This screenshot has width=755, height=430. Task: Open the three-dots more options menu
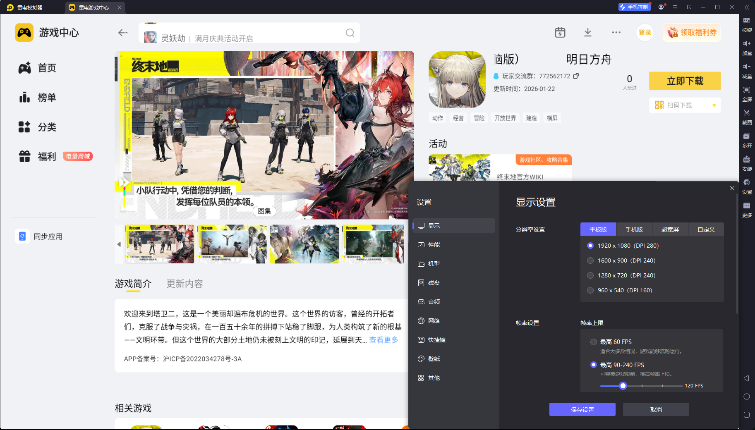(616, 33)
